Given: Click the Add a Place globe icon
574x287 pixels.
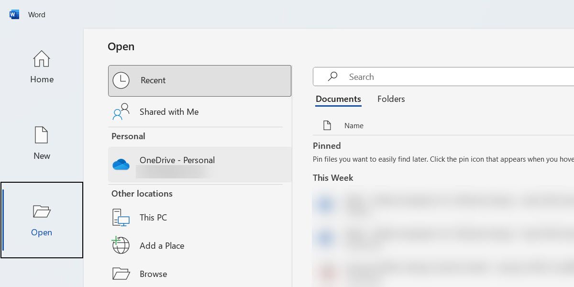Looking at the screenshot, I should click(x=120, y=245).
